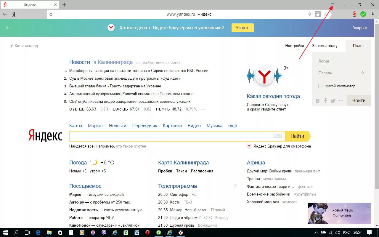Open the Пробки traffic link
379x237 pixels.
(x=165, y=171)
